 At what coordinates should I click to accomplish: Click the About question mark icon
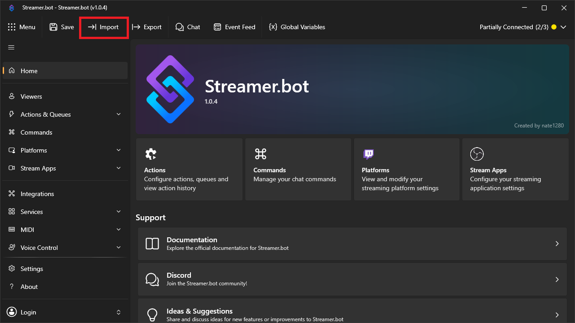click(12, 287)
